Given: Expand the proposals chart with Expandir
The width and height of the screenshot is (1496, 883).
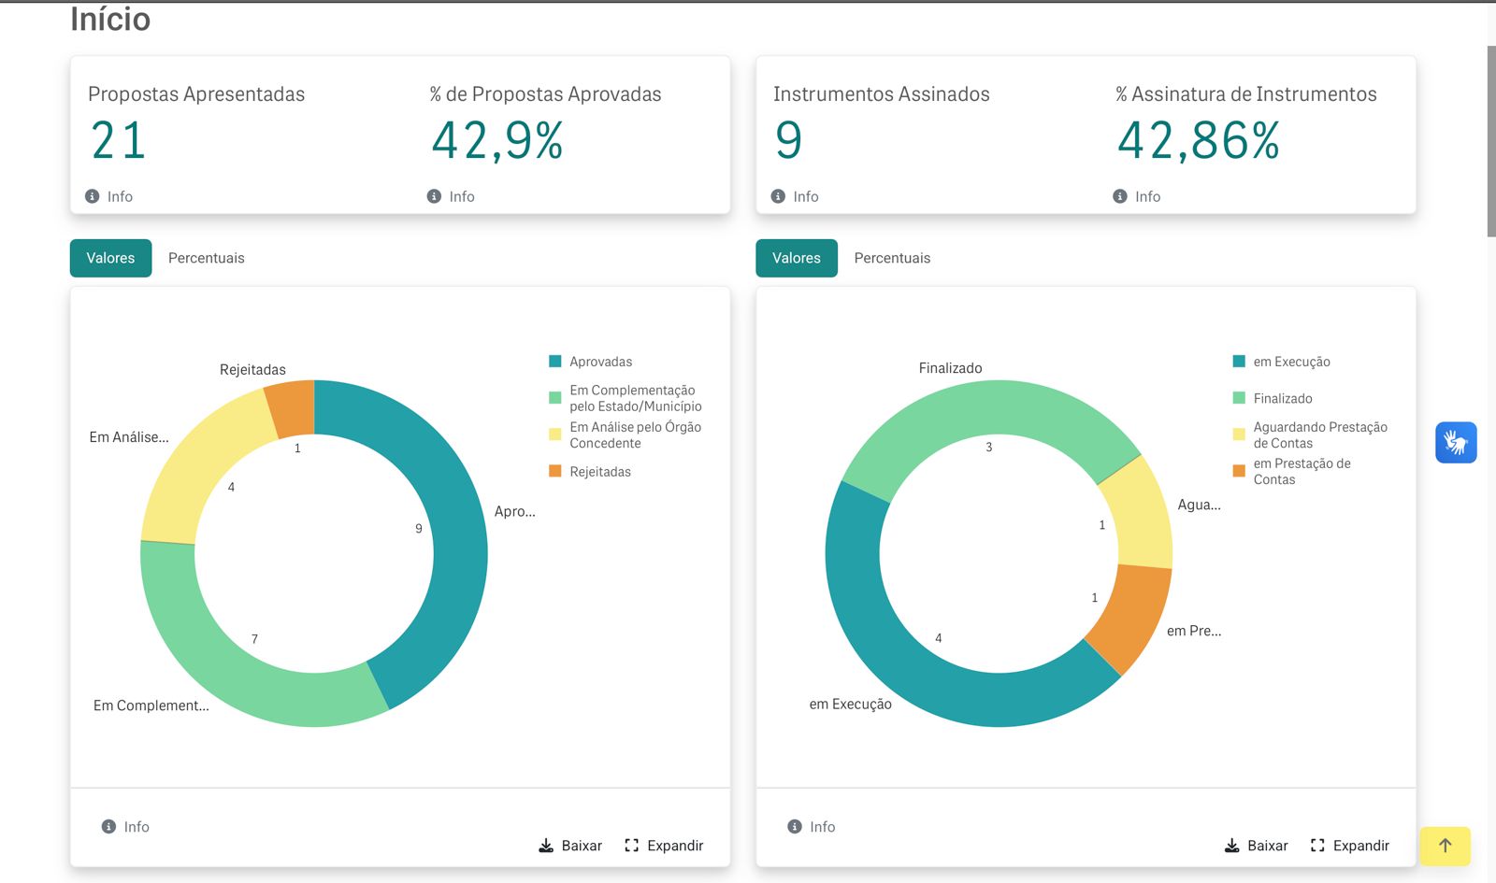Looking at the screenshot, I should [664, 846].
